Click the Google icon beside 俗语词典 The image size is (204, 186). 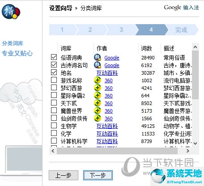click(x=98, y=57)
